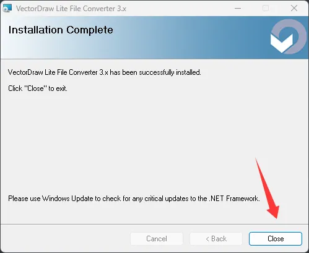Click the "successfully installed" message line
The image size is (309, 253).
click(x=105, y=72)
